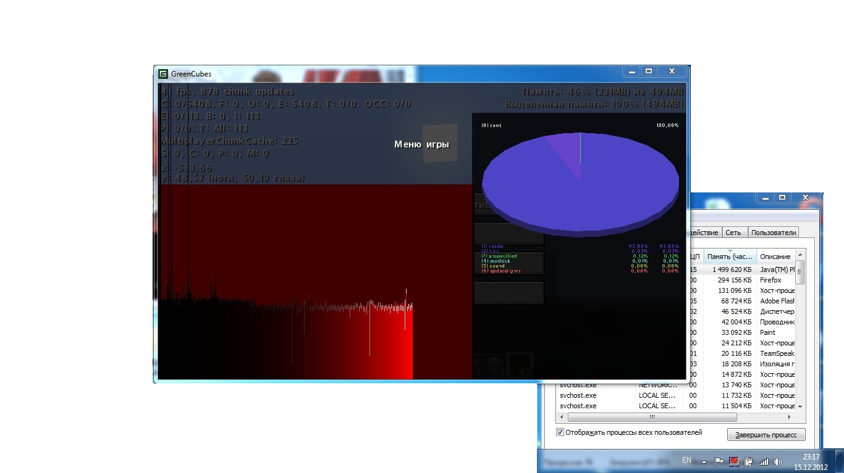Click the GreenCubes window title icon
Screen dimensions: 844x473
point(163,74)
